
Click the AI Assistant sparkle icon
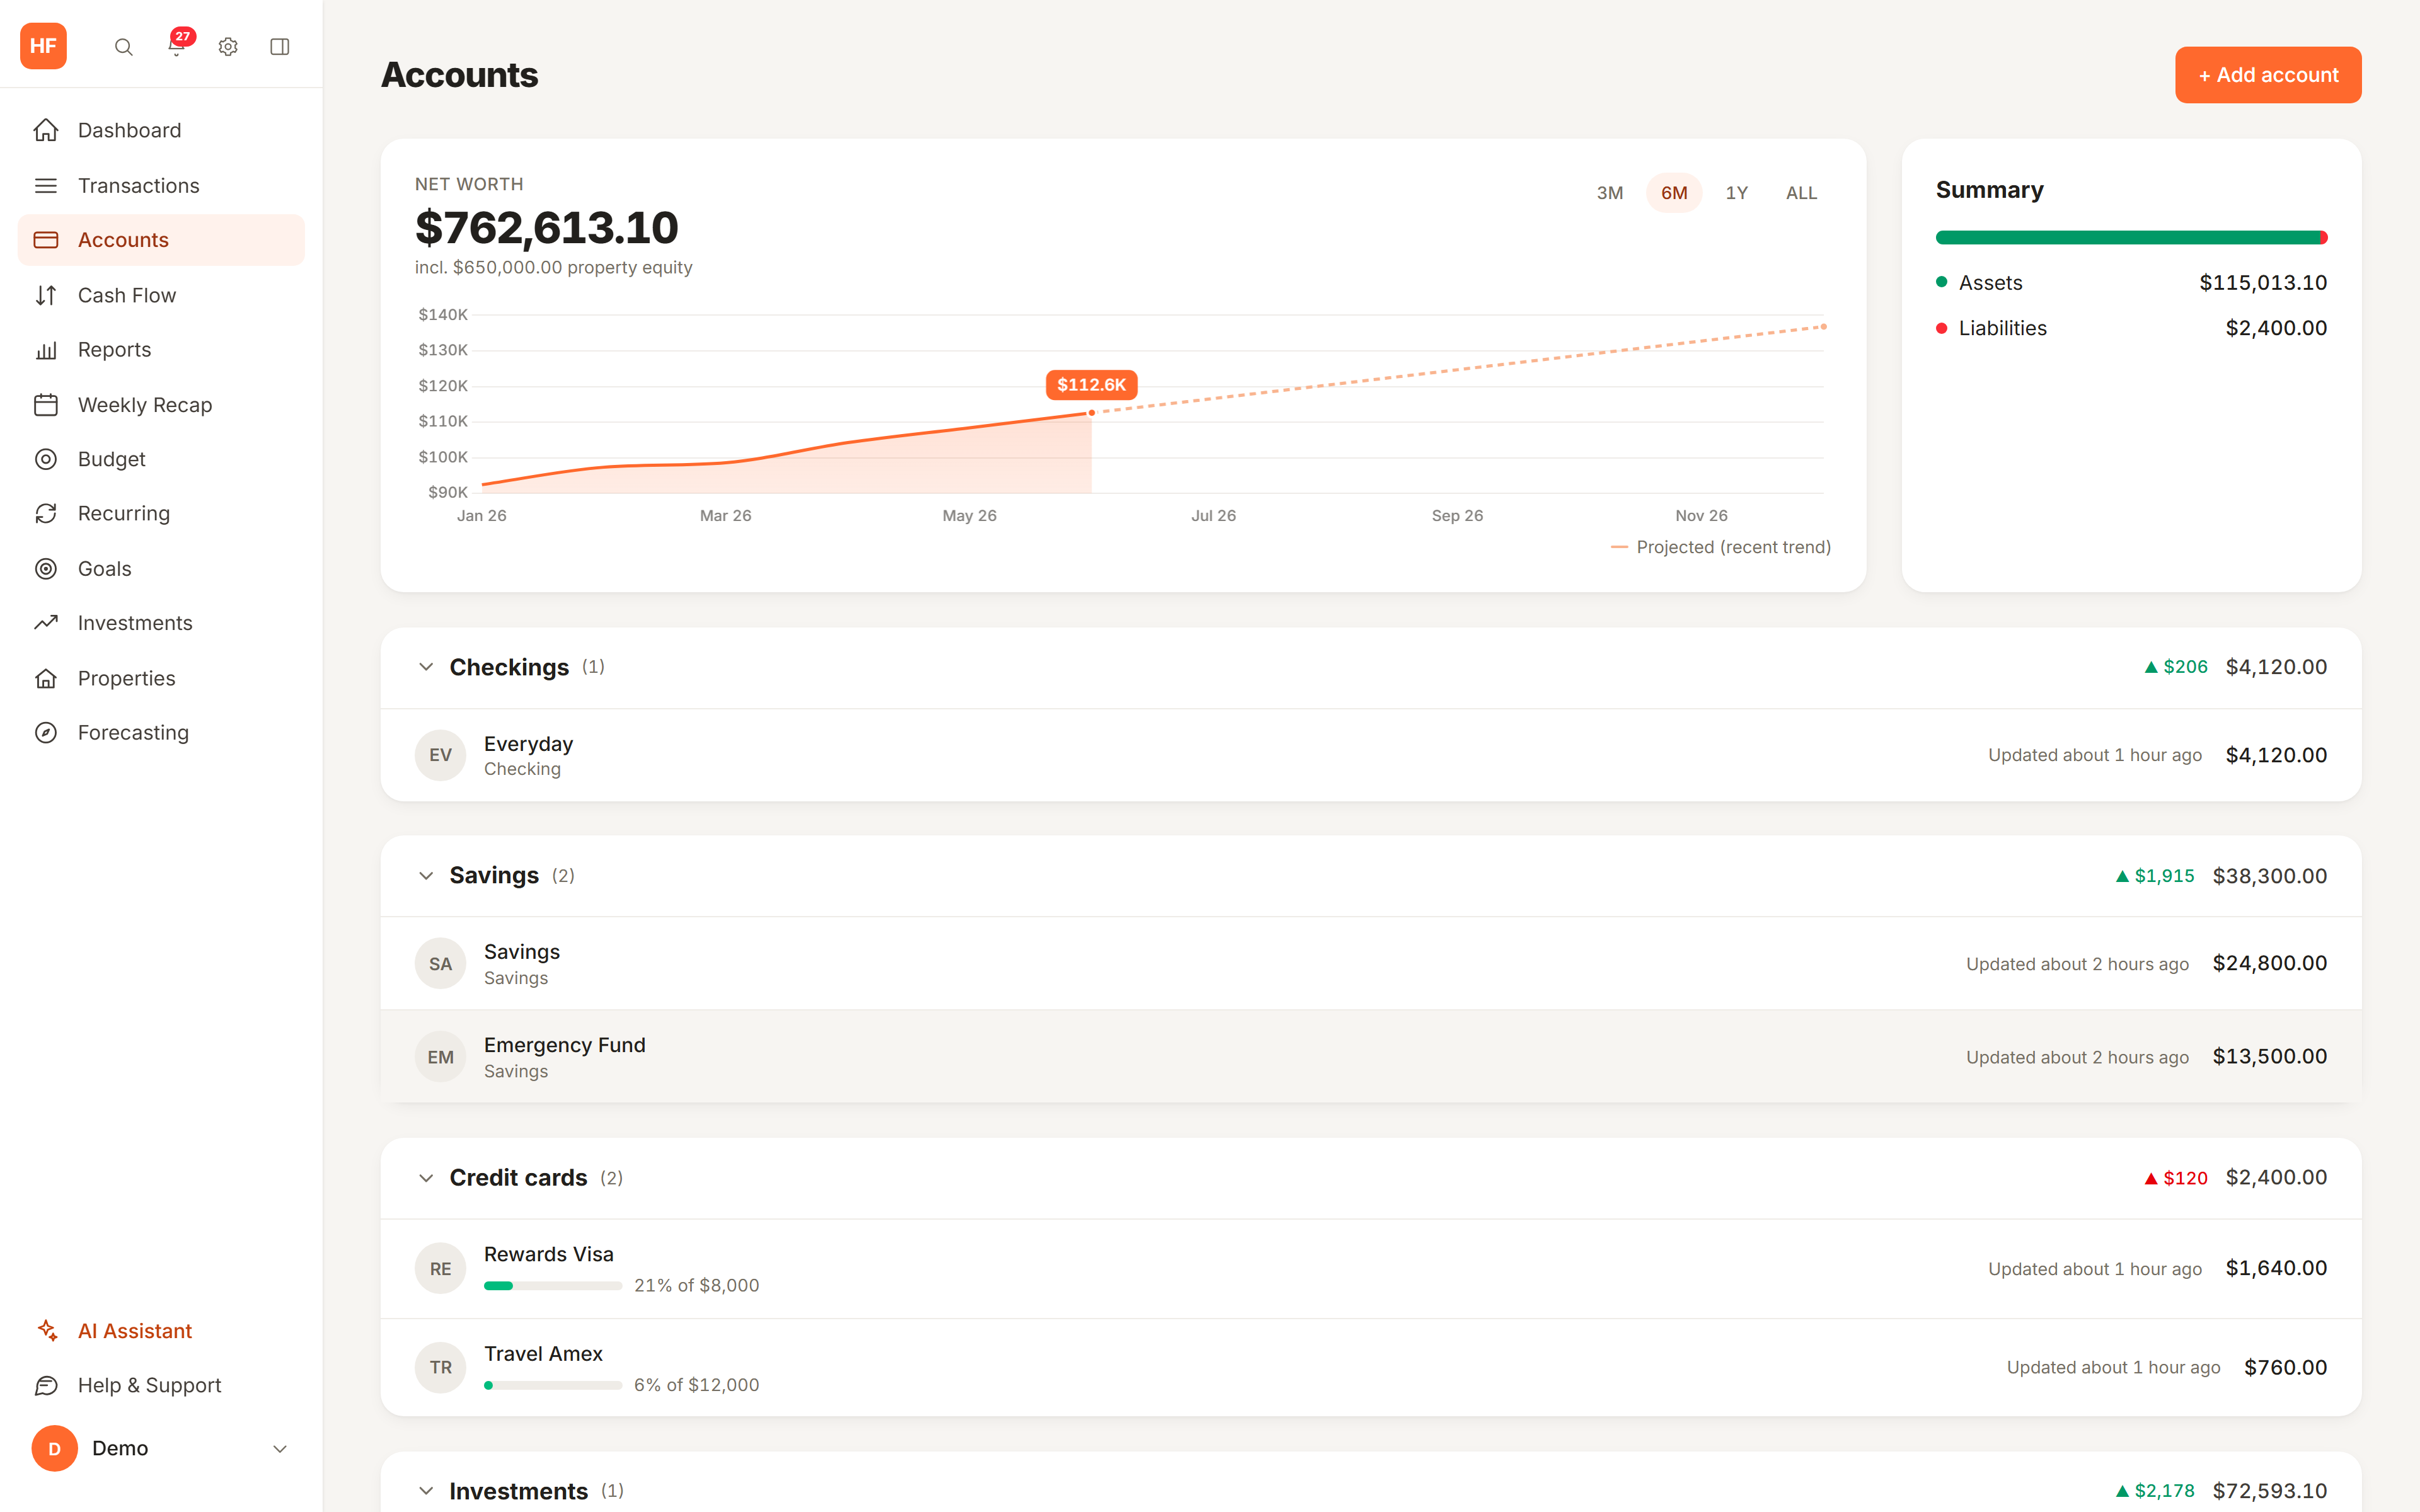coord(46,1330)
